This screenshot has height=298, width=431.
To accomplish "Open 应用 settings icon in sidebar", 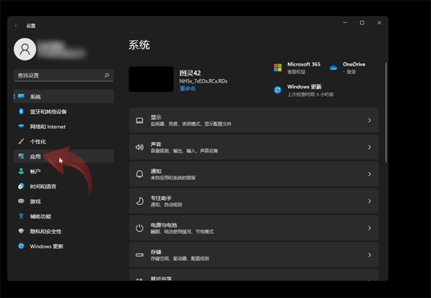I will pyautogui.click(x=22, y=156).
